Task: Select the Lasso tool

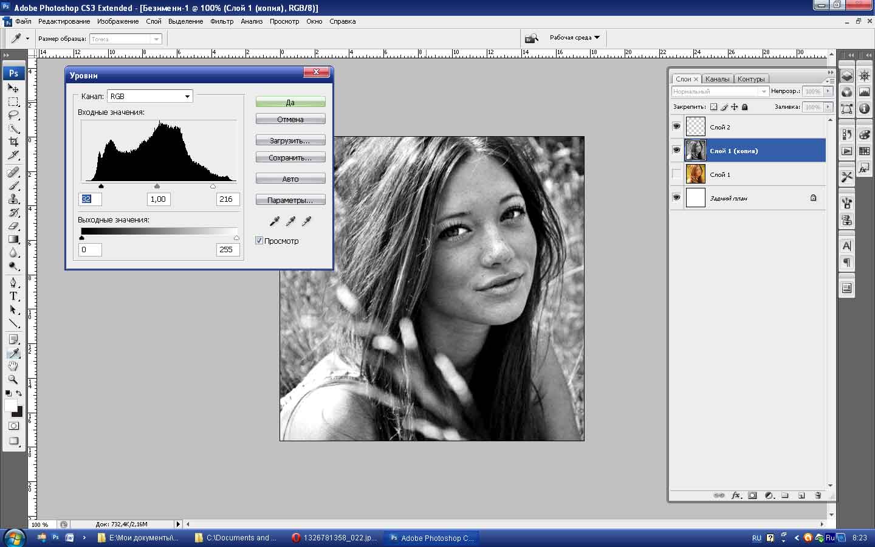Action: coord(13,115)
